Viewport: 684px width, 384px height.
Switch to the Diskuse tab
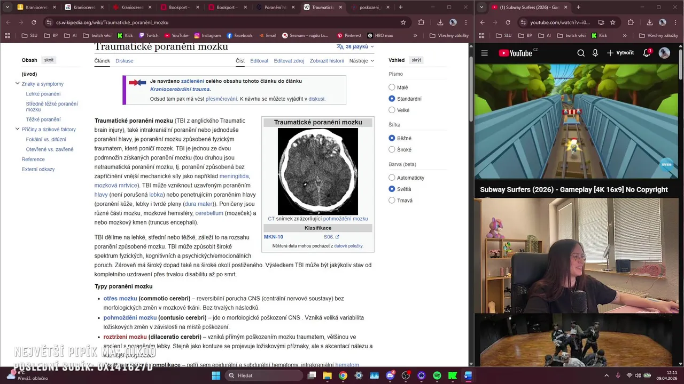pyautogui.click(x=125, y=61)
